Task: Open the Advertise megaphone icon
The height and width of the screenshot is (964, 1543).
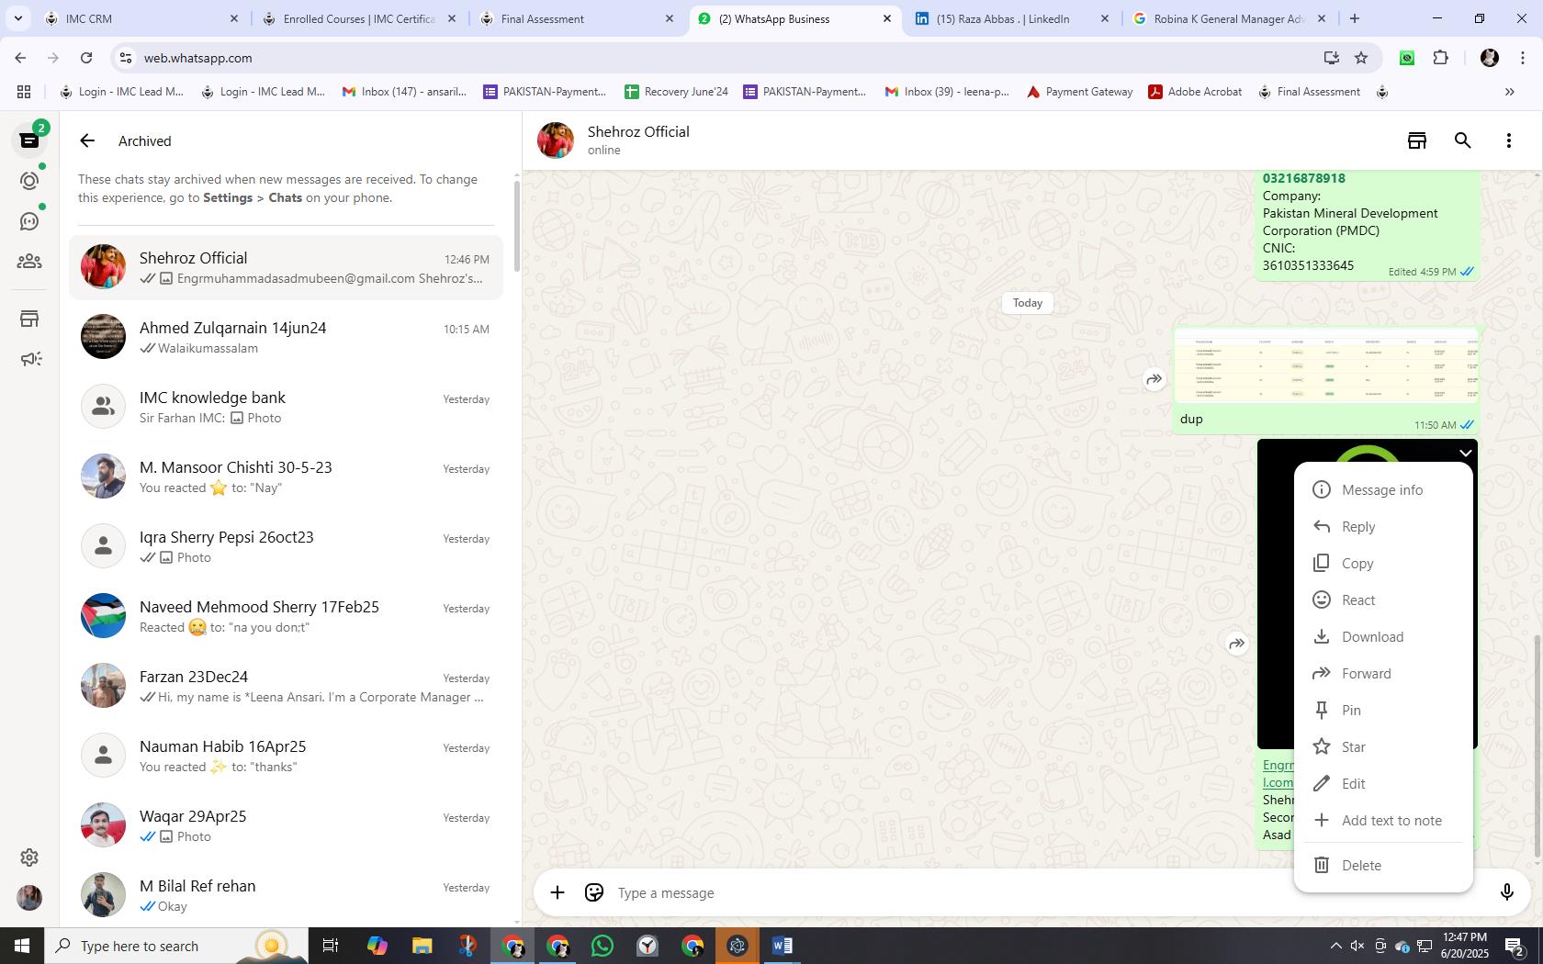Action: coord(29,359)
